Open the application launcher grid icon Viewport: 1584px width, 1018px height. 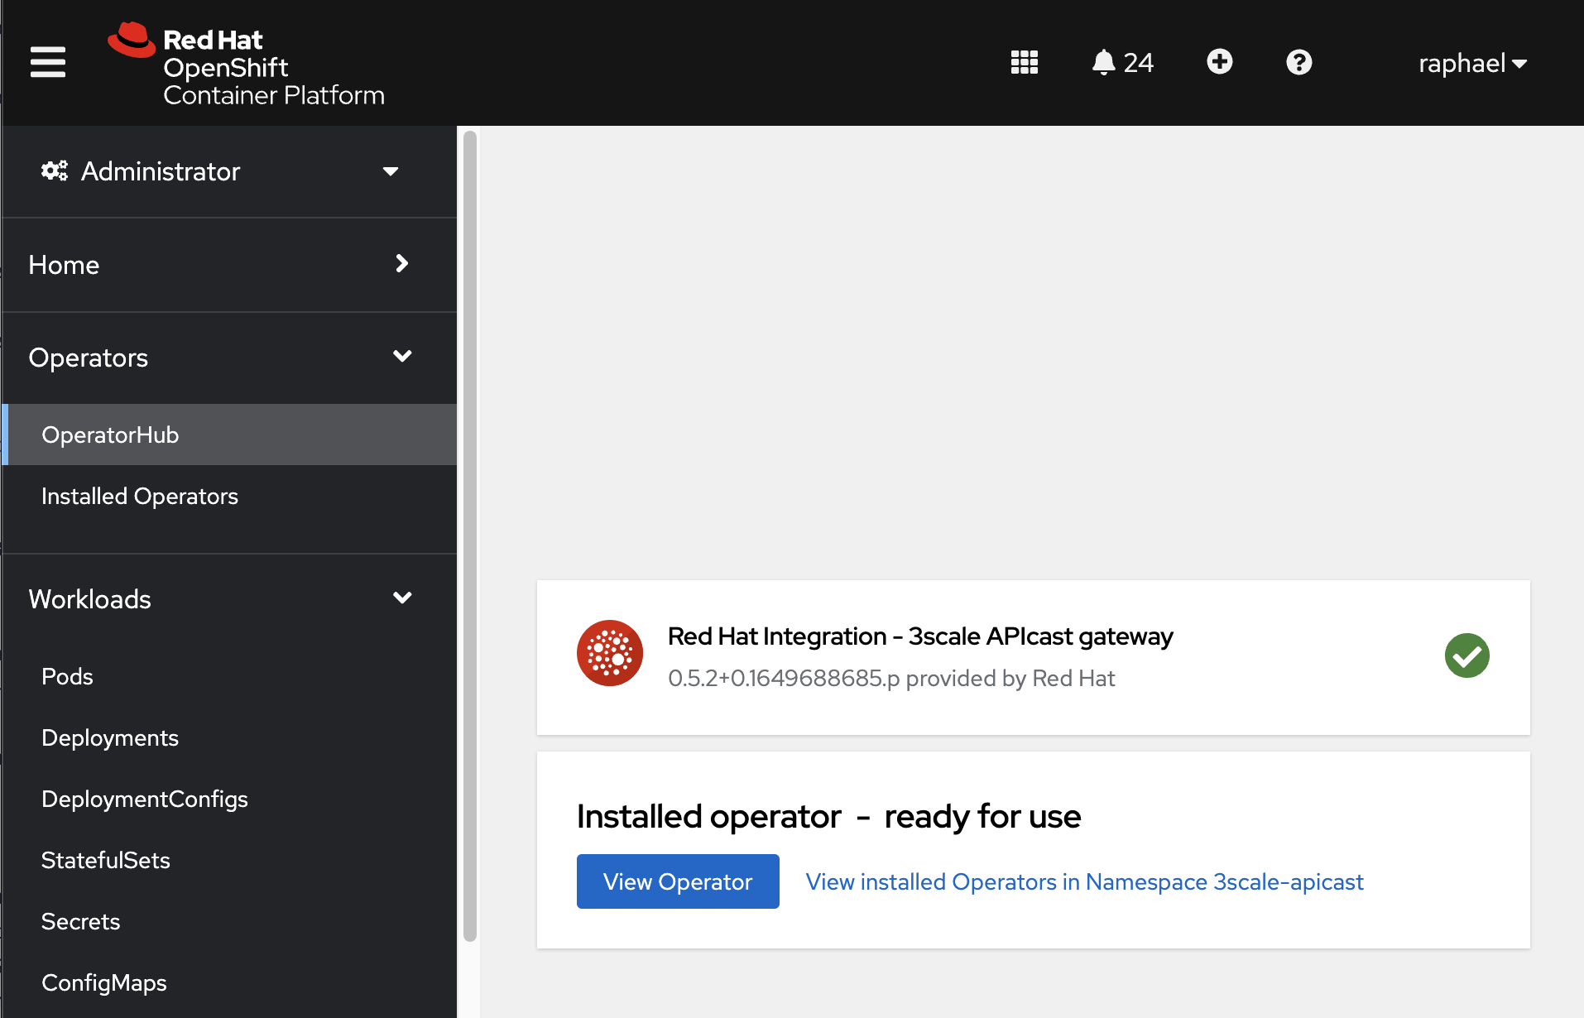tap(1024, 62)
